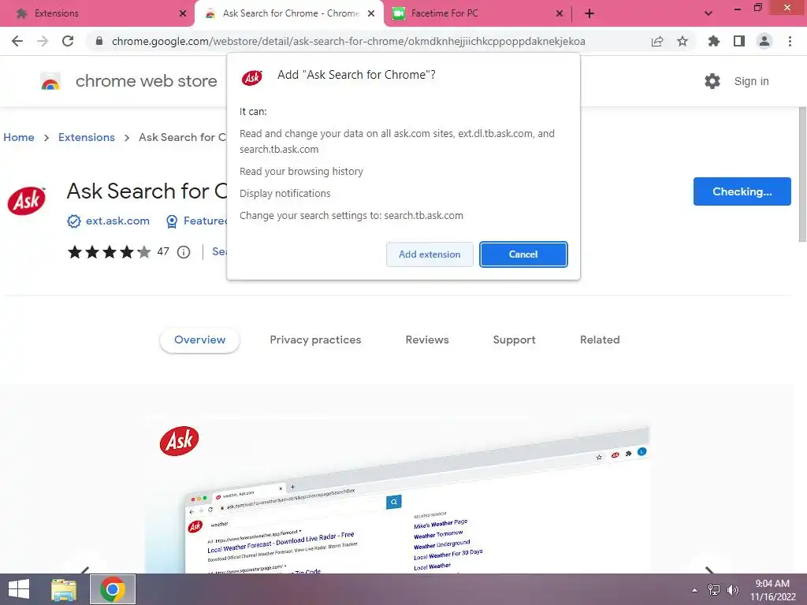The height and width of the screenshot is (605, 807).
Task: Reload the current page
Action: (68, 41)
